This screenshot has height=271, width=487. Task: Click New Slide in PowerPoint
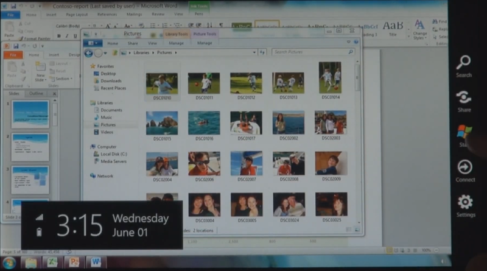point(40,71)
